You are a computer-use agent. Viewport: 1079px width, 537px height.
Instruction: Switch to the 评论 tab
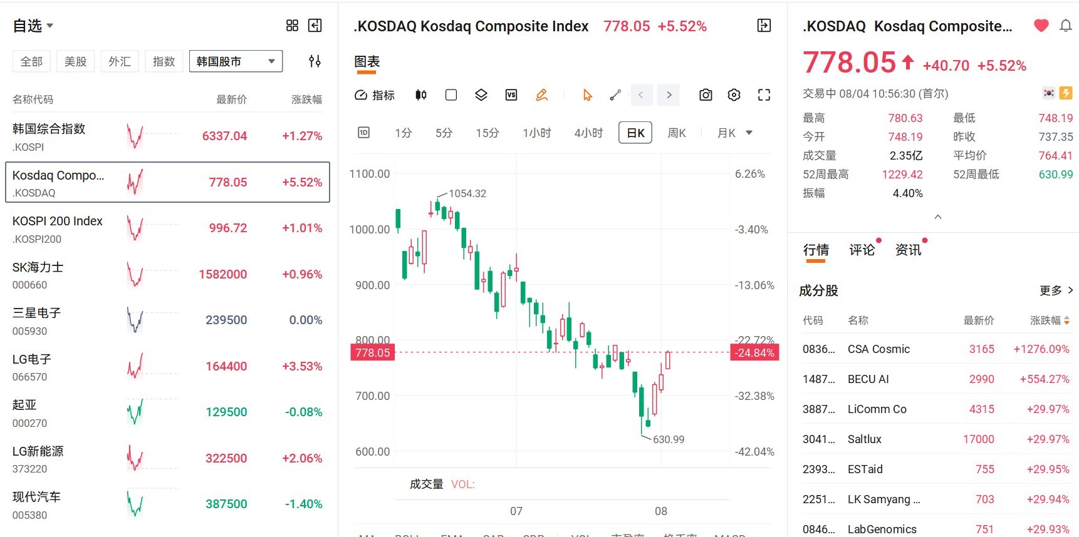[x=862, y=250]
